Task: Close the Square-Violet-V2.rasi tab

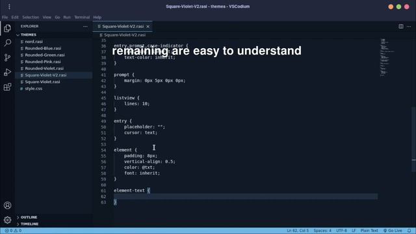Action: (x=148, y=26)
